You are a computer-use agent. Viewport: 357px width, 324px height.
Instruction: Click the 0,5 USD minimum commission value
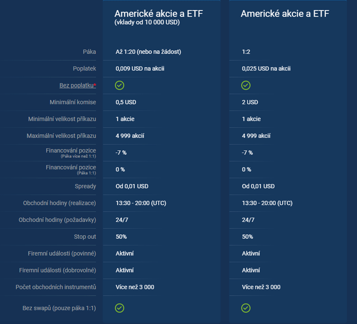(x=126, y=102)
